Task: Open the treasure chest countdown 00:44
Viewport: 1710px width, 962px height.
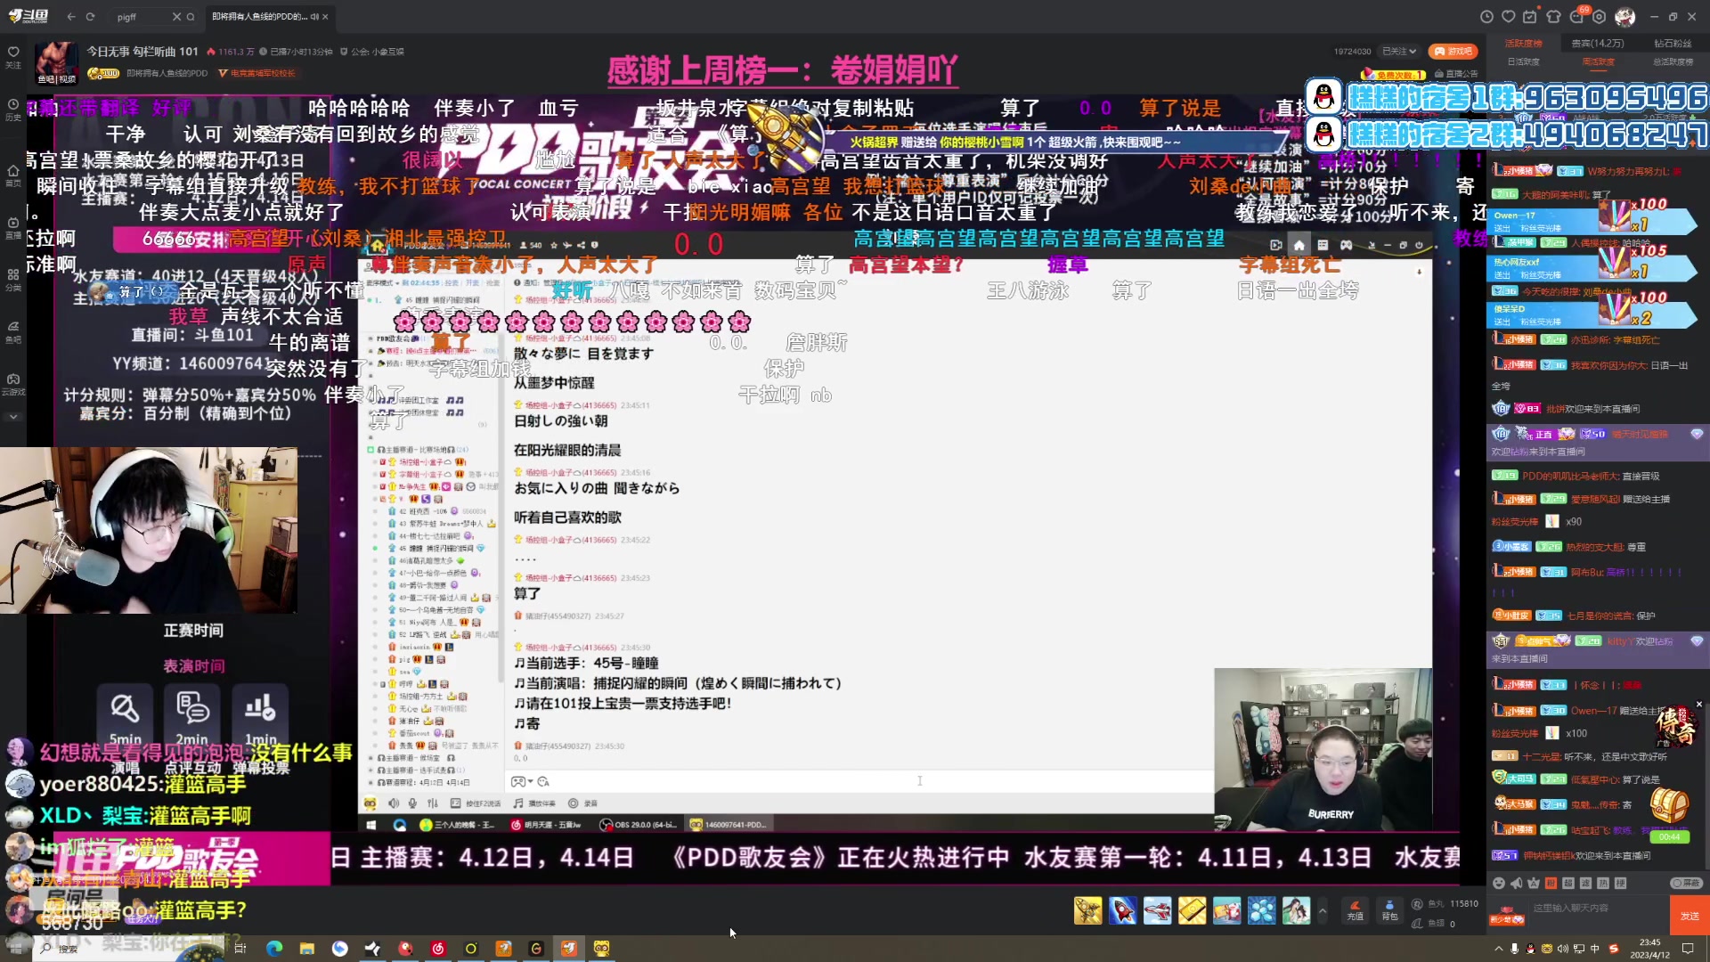Action: tap(1668, 817)
